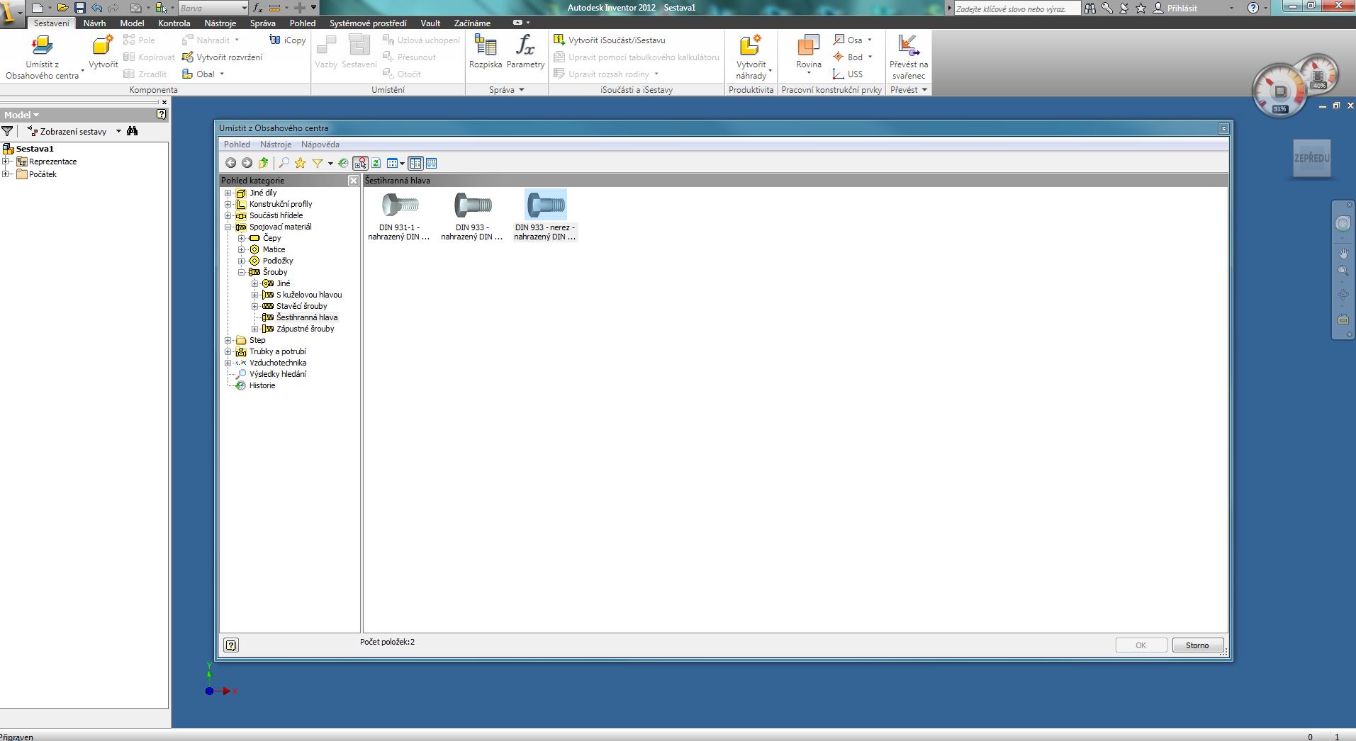The width and height of the screenshot is (1356, 741).
Task: Click the Favorites star icon in dialog toolbar
Action: [x=301, y=163]
